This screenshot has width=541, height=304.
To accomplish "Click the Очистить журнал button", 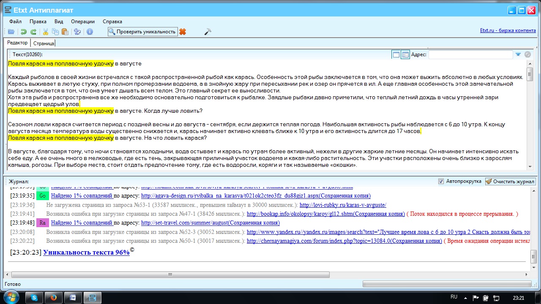I will [511, 182].
